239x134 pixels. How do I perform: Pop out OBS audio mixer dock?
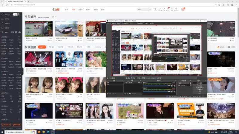click(x=176, y=81)
